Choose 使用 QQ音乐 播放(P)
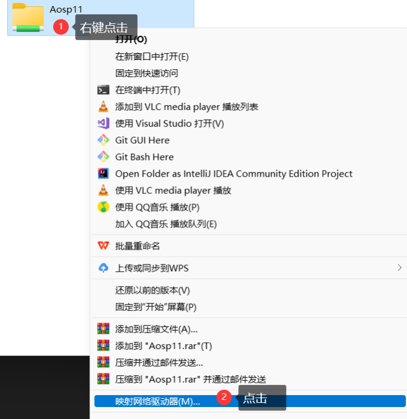This screenshot has width=407, height=419. 157,207
